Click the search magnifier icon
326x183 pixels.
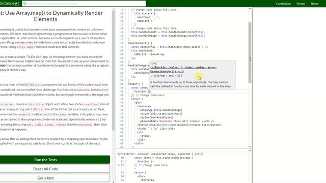[x=25, y=4]
